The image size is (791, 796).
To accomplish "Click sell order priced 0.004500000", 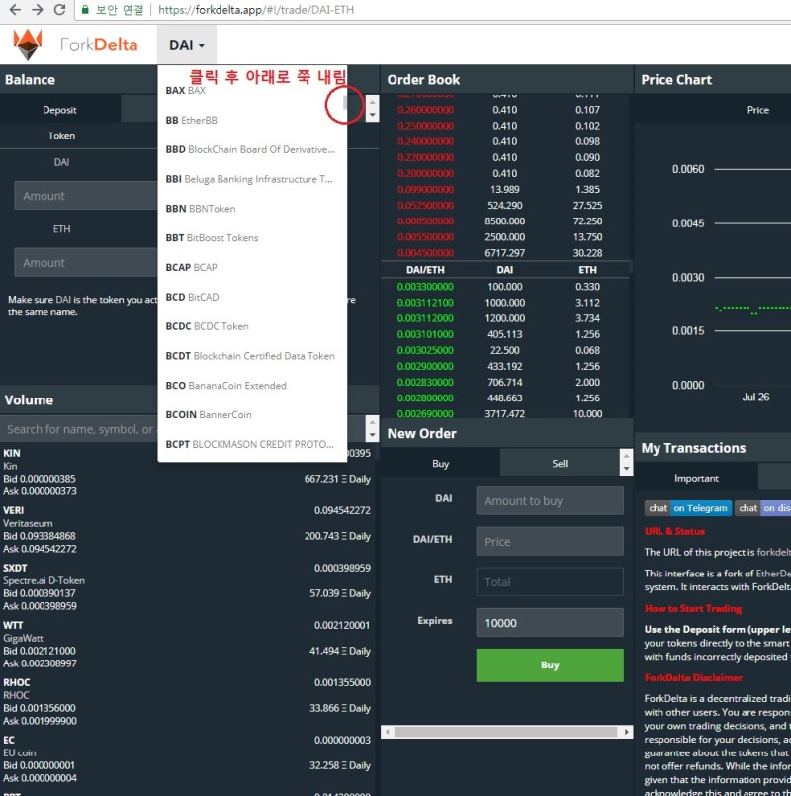I will pos(505,253).
